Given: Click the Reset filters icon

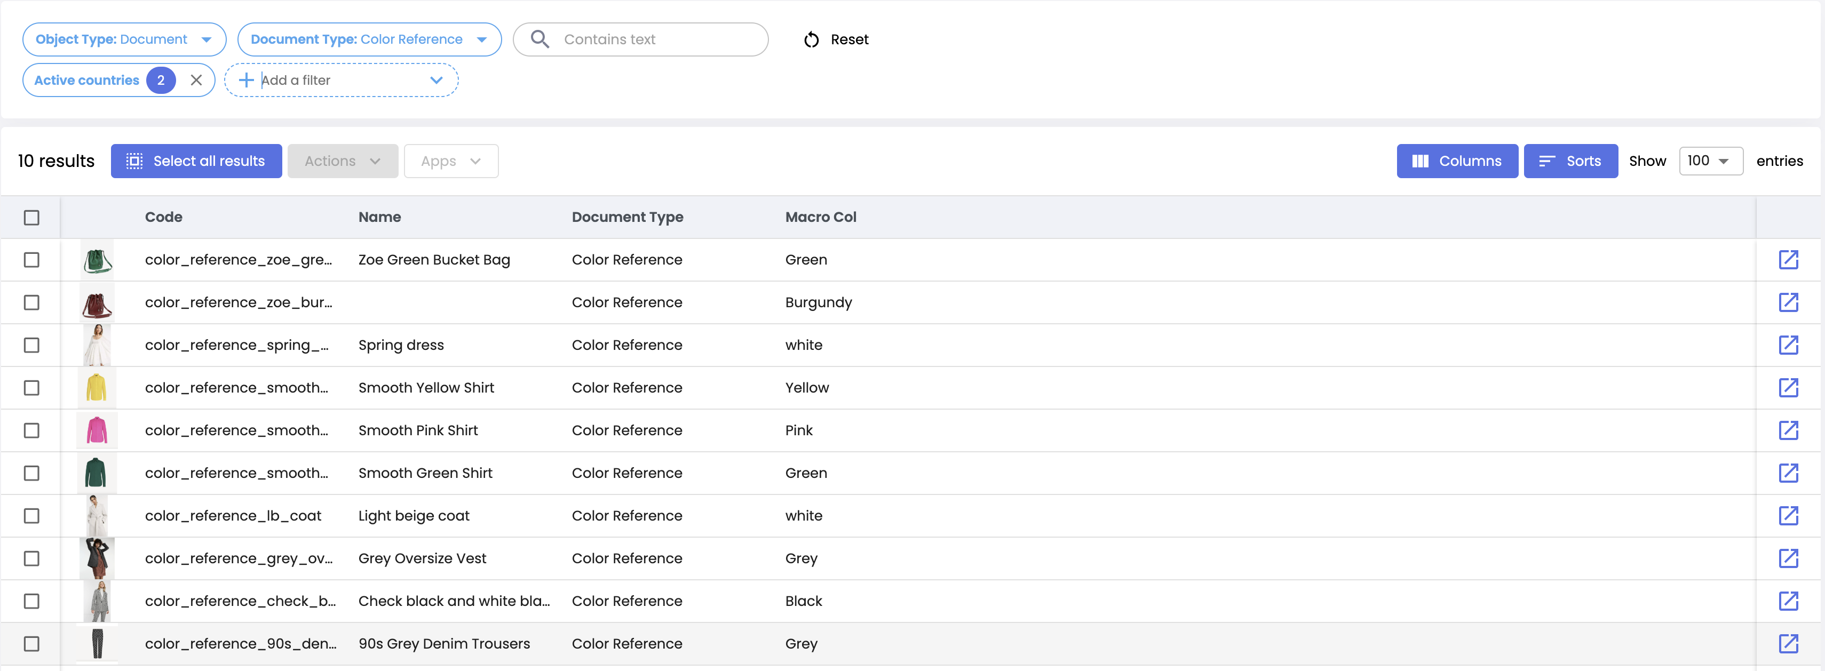Looking at the screenshot, I should point(811,39).
